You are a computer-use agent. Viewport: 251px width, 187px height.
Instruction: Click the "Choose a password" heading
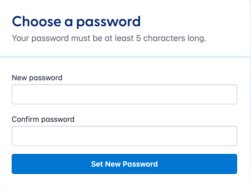(x=76, y=21)
